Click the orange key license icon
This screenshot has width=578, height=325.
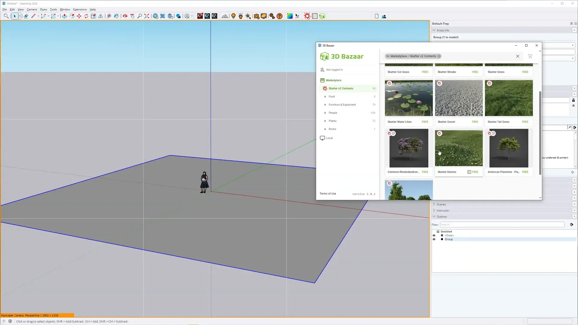coord(272,16)
